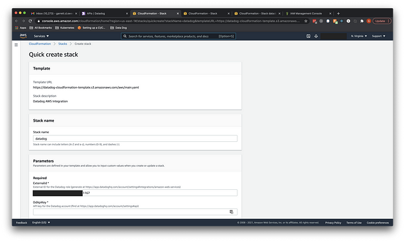Click the Stack name input field
The width and height of the screenshot is (405, 242).
click(x=135, y=138)
